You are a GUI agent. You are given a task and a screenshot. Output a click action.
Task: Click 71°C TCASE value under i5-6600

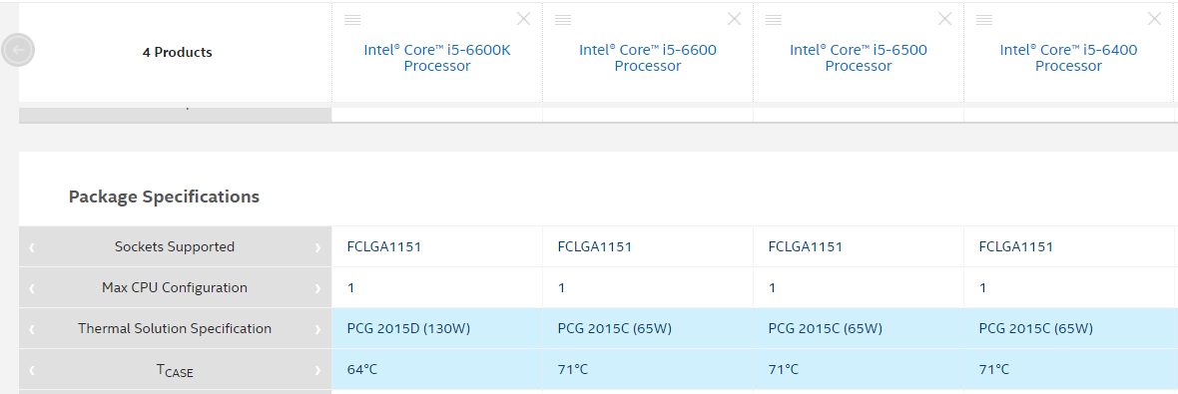(x=572, y=370)
